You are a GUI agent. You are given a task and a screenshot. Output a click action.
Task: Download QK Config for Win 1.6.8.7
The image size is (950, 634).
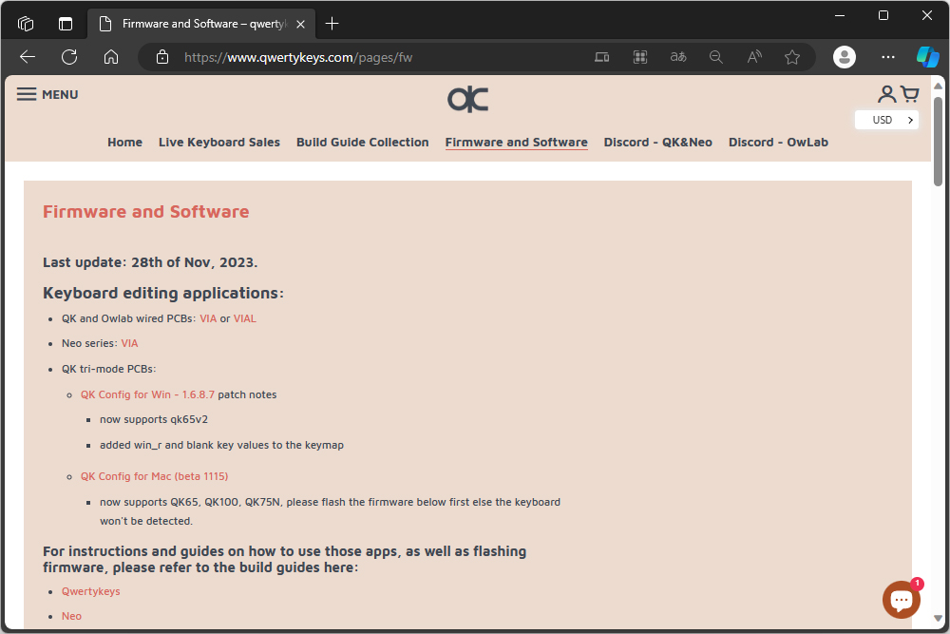pyautogui.click(x=147, y=394)
